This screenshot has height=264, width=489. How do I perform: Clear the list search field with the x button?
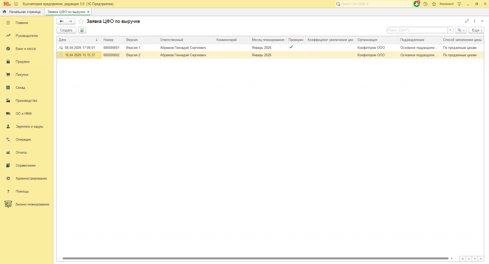coord(450,30)
